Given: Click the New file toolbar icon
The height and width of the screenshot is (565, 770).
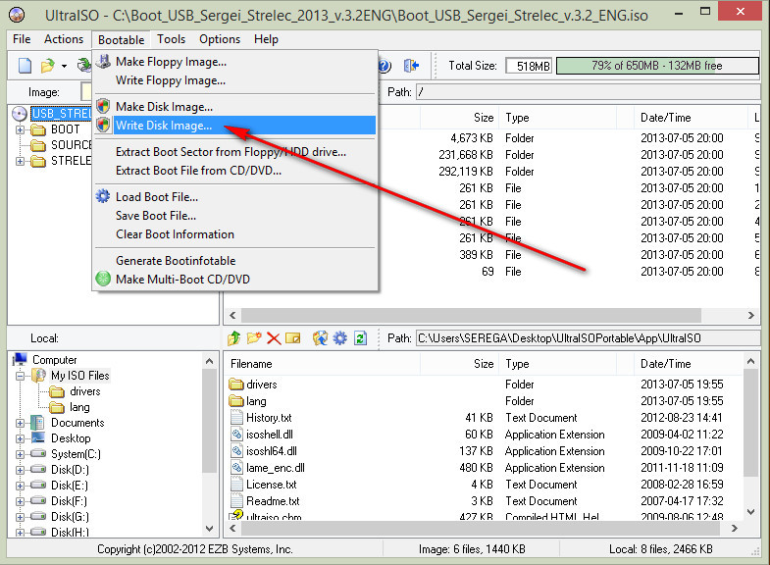Looking at the screenshot, I should (25, 66).
